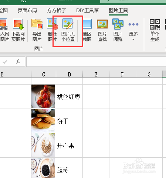The width and height of the screenshot is (166, 178).
Task: Click the cell containing 蓝莓
Action: [x=69, y=168]
